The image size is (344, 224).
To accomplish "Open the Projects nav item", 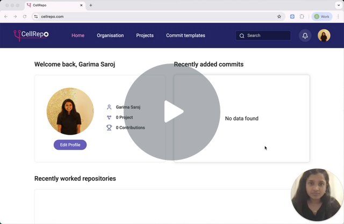I will click(x=145, y=36).
